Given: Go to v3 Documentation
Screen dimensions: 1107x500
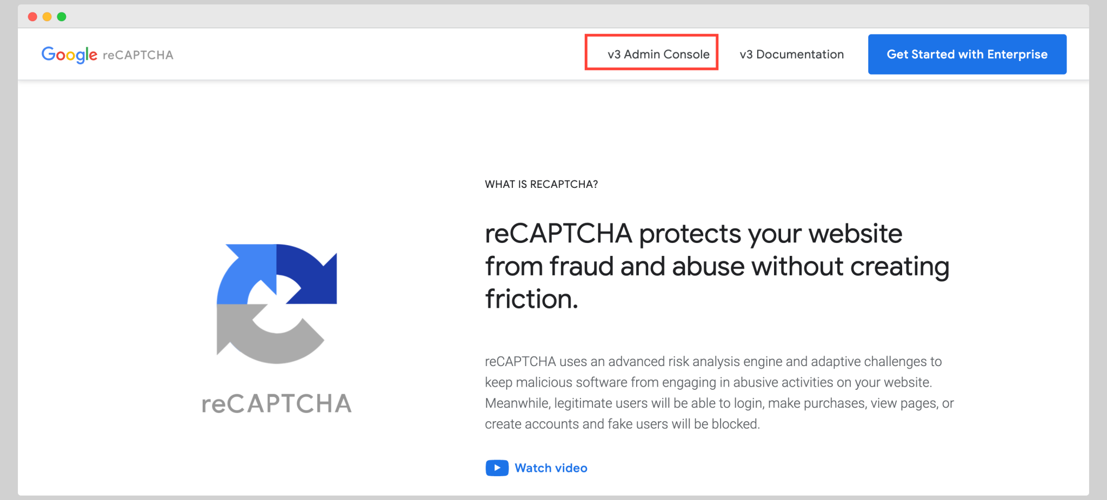Looking at the screenshot, I should pyautogui.click(x=791, y=55).
